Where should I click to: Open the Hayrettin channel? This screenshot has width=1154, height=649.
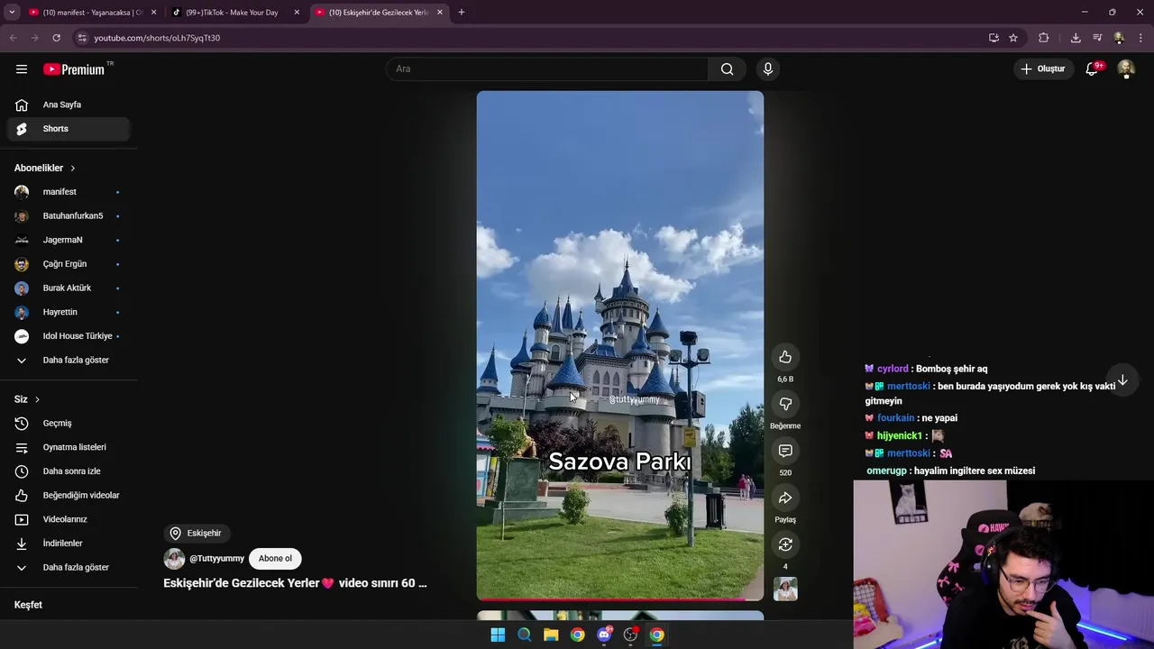tap(69, 312)
